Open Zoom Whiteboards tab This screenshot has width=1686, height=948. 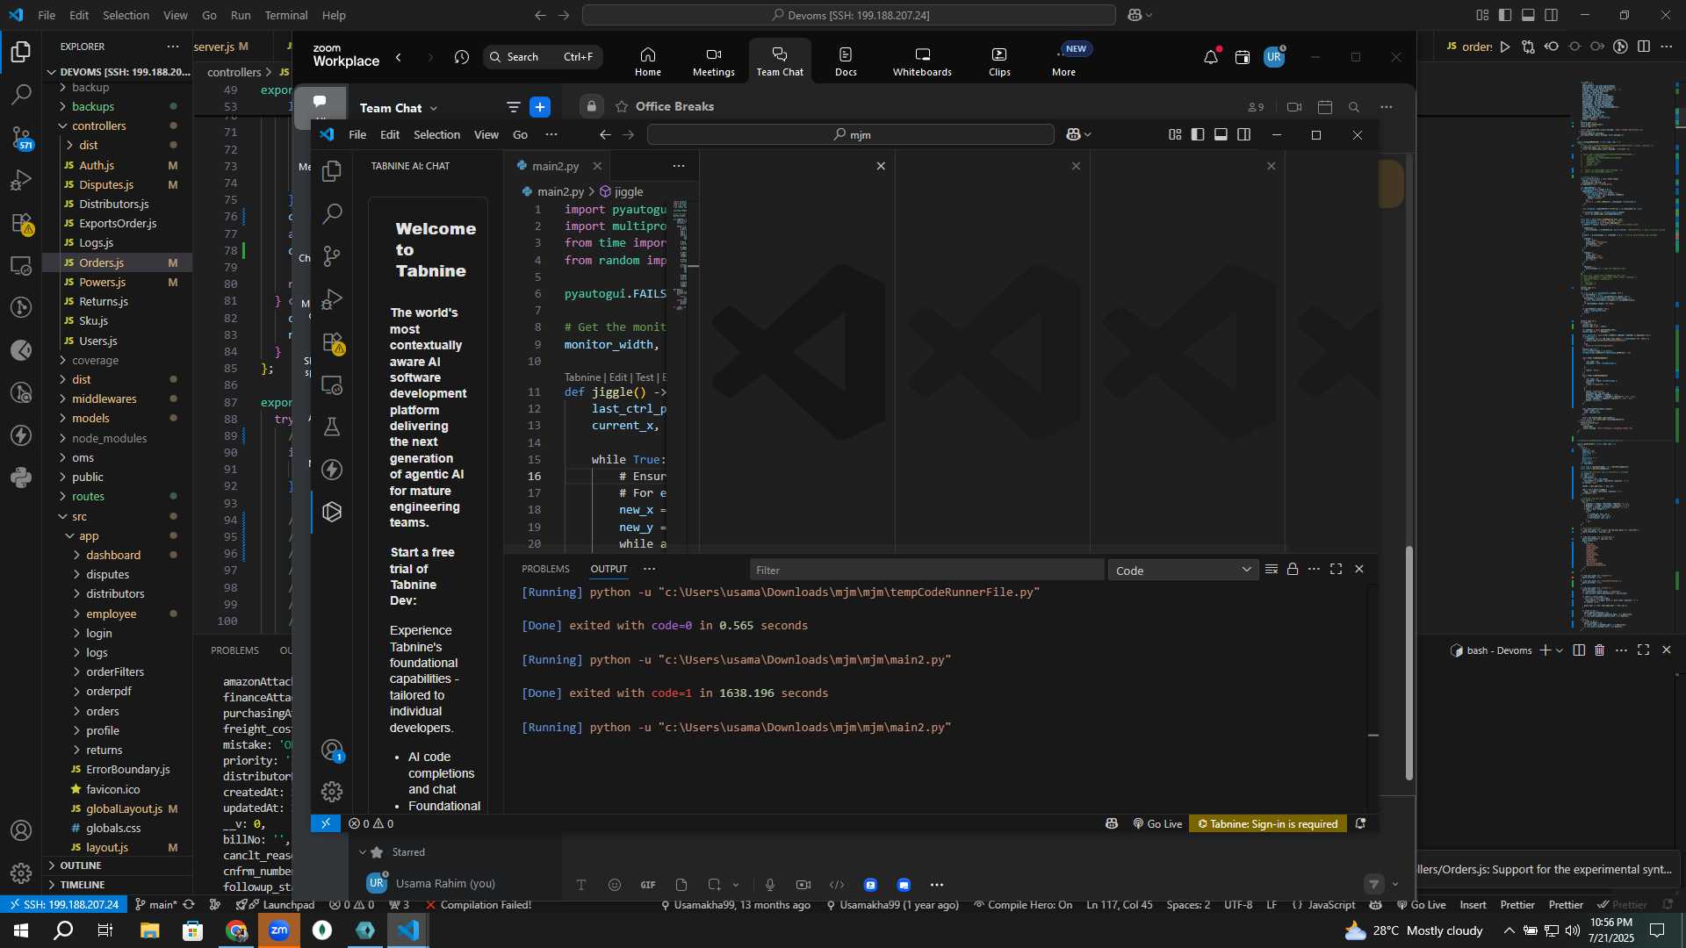point(922,61)
